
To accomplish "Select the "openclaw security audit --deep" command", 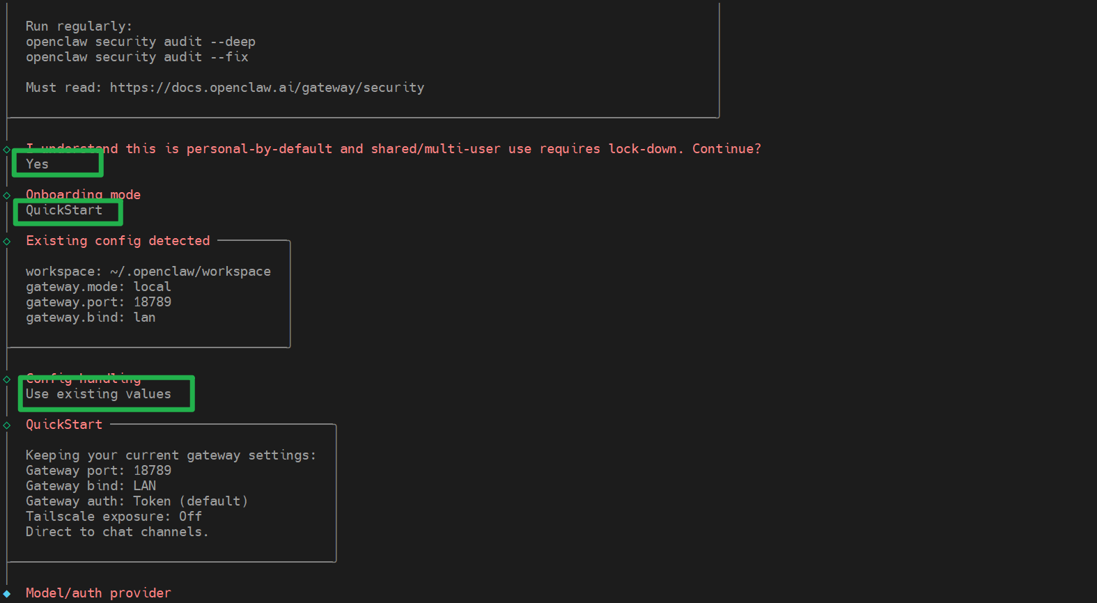I will click(x=141, y=42).
